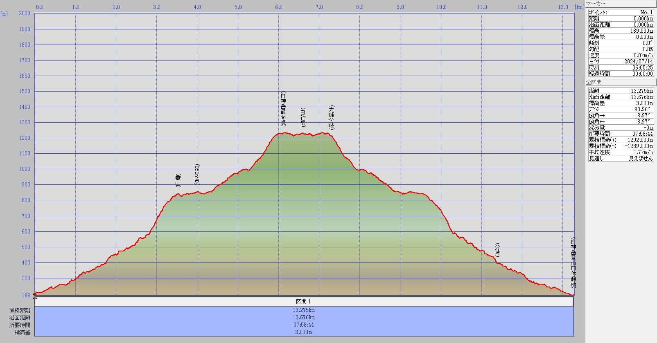
Task: Click the 平均速度 1.7km/h row
Action: tap(621, 152)
